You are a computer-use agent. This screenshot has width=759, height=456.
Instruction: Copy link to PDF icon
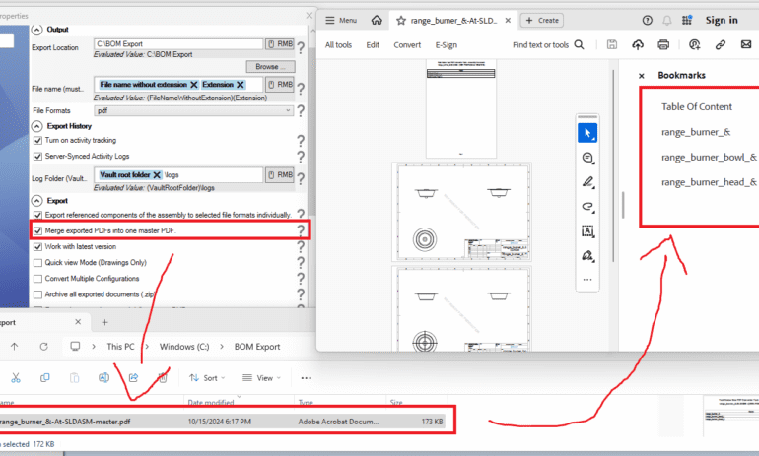click(x=721, y=45)
